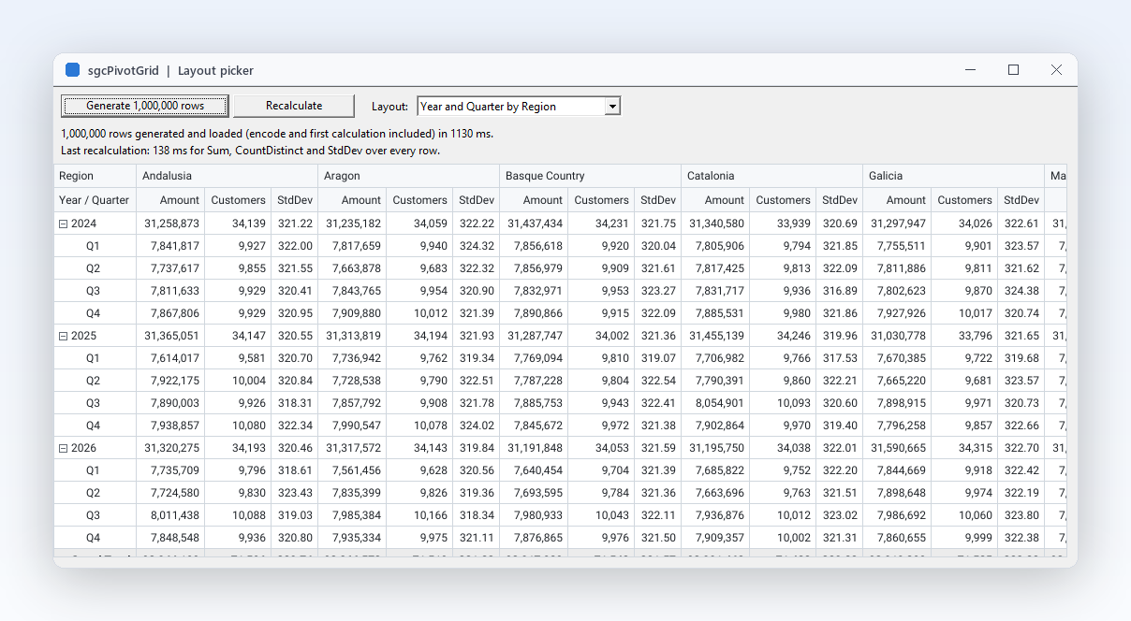Select Q4 row label under 2026
The height and width of the screenshot is (621, 1131).
[x=93, y=538]
